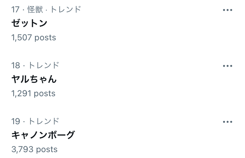Click rank number 19 in trend list
The height and width of the screenshot is (158, 245).
16,121
